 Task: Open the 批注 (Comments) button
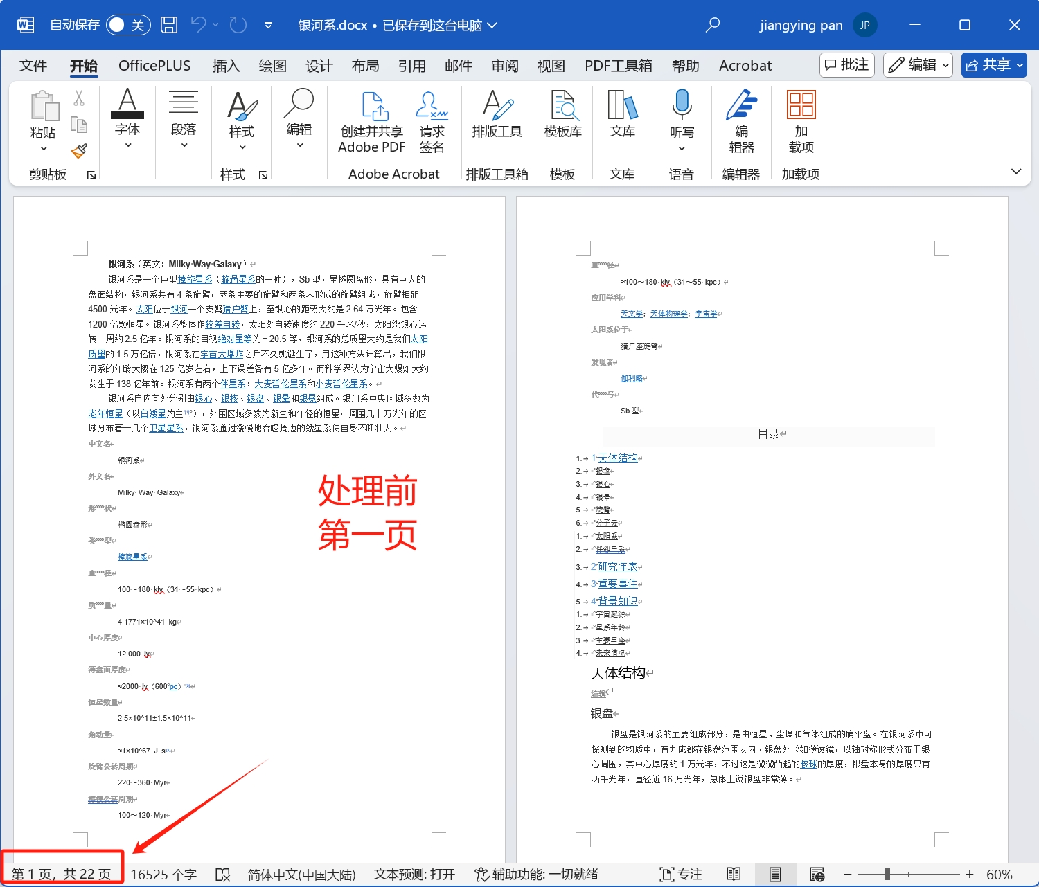point(846,64)
